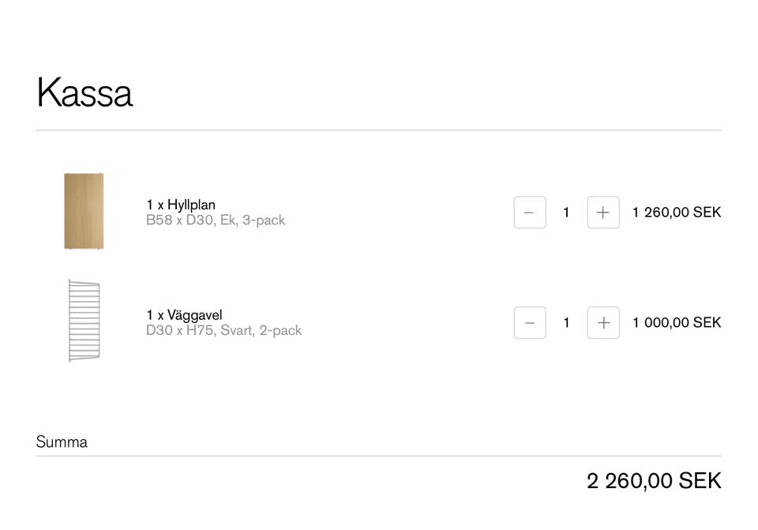Click the "B58 x D30, Ek, 3-pack" description
Screen dimensions: 758x530
(x=216, y=220)
